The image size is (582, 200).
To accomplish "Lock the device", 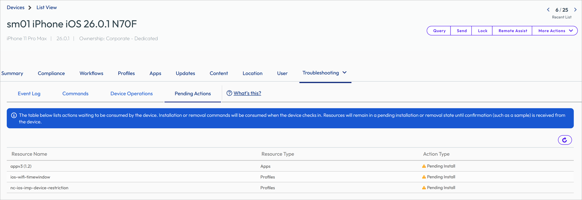I will [482, 31].
